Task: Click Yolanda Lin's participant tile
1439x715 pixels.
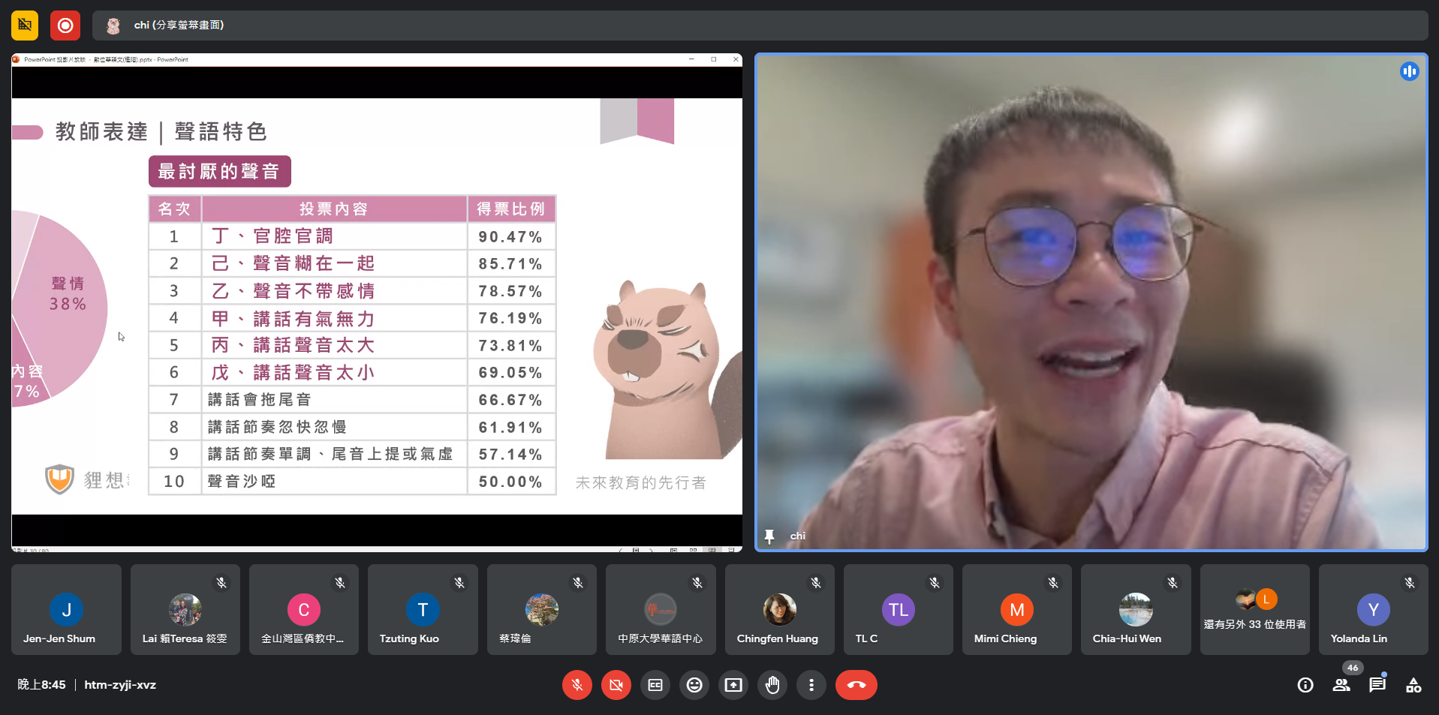Action: 1373,609
